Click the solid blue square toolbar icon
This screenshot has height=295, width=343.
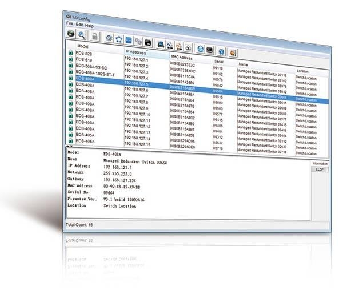click(x=129, y=40)
